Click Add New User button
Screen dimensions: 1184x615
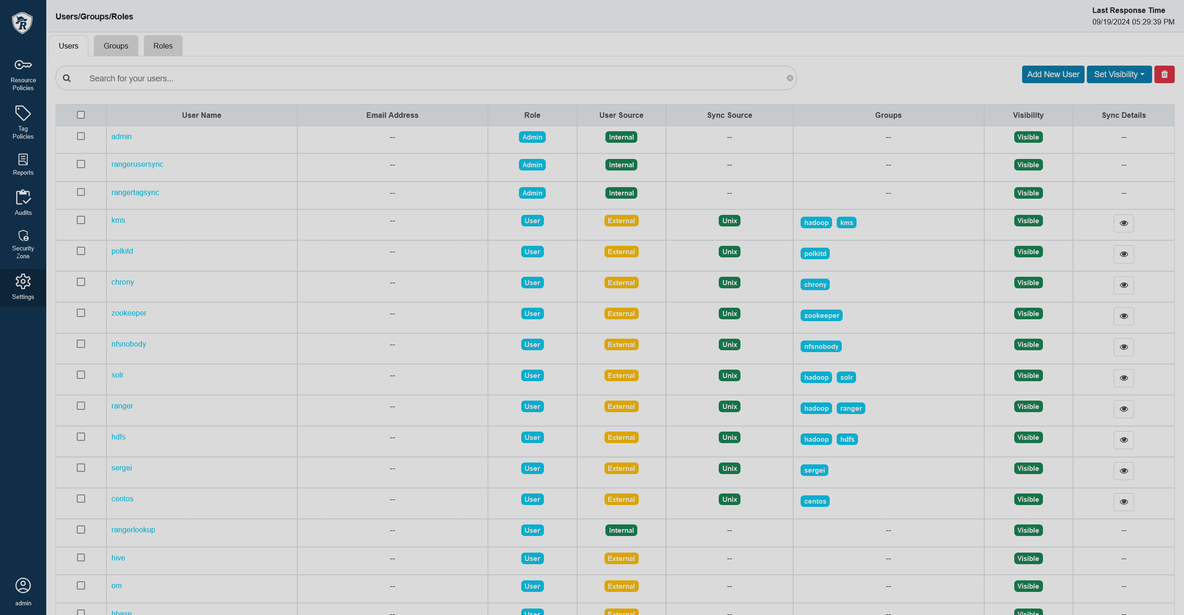[1053, 73]
